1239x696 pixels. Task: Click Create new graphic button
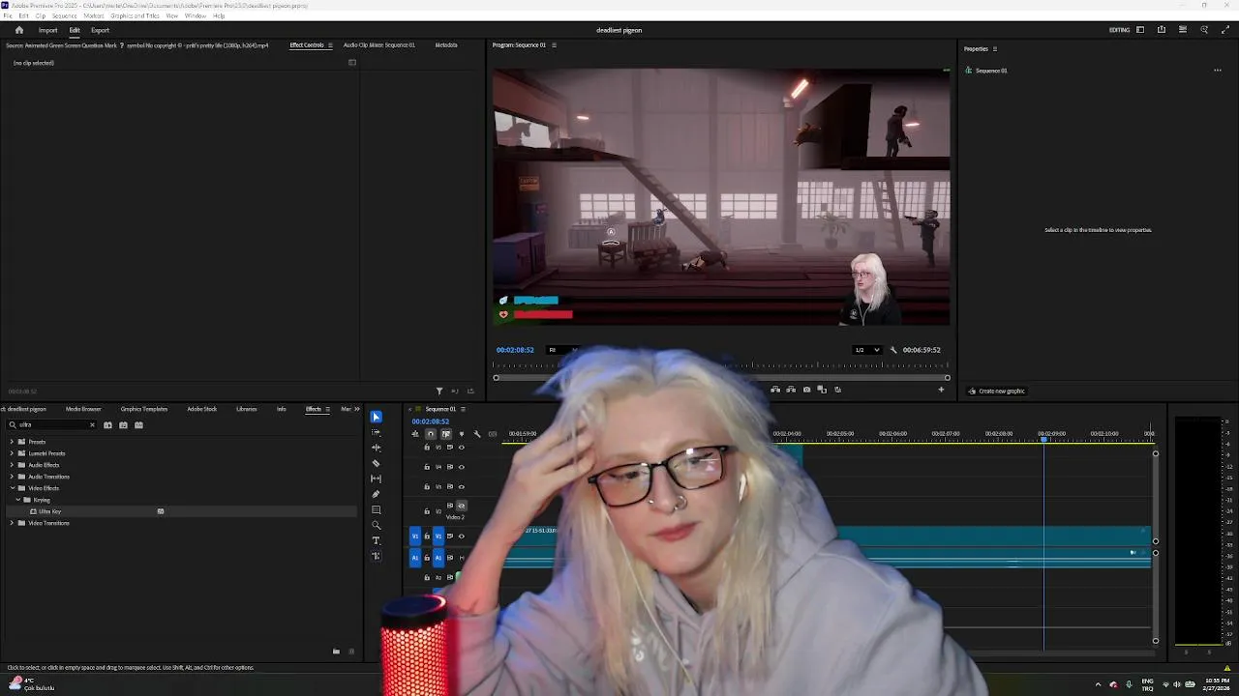996,391
